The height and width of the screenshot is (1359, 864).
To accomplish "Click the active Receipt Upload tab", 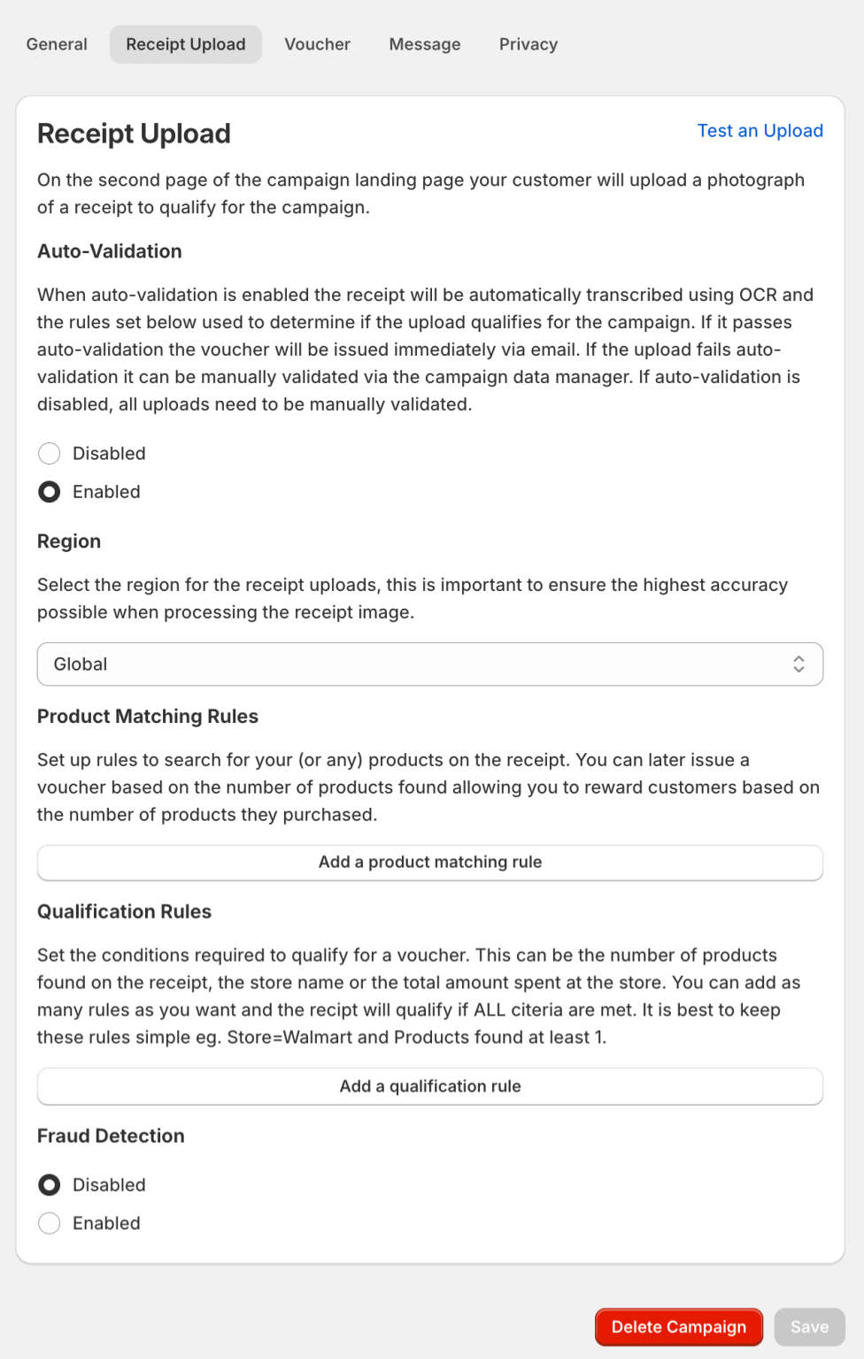I will coord(186,44).
